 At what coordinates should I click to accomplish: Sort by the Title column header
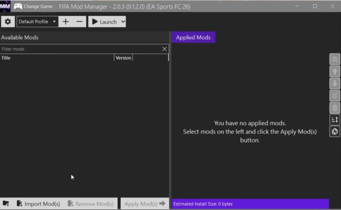tap(57, 58)
